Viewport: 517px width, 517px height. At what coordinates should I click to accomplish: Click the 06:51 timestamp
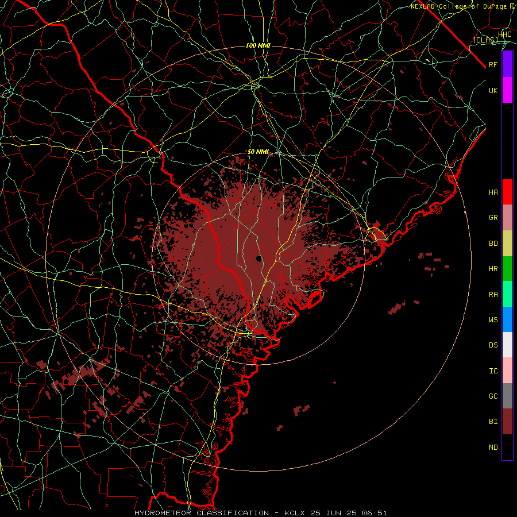click(x=376, y=513)
